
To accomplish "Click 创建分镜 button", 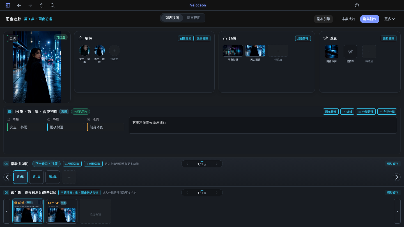I will click(x=387, y=112).
